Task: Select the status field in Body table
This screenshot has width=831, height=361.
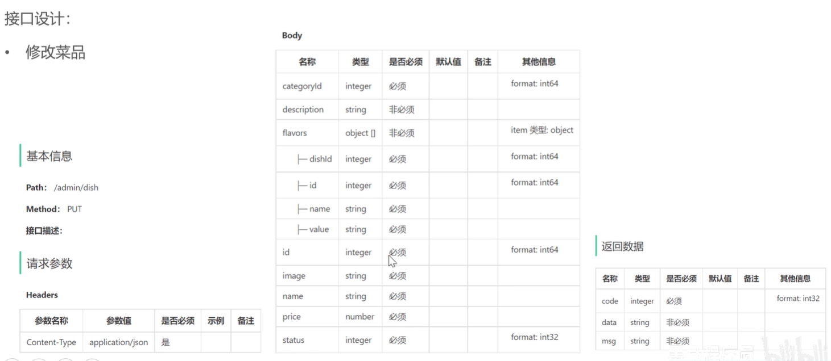Action: tap(293, 340)
